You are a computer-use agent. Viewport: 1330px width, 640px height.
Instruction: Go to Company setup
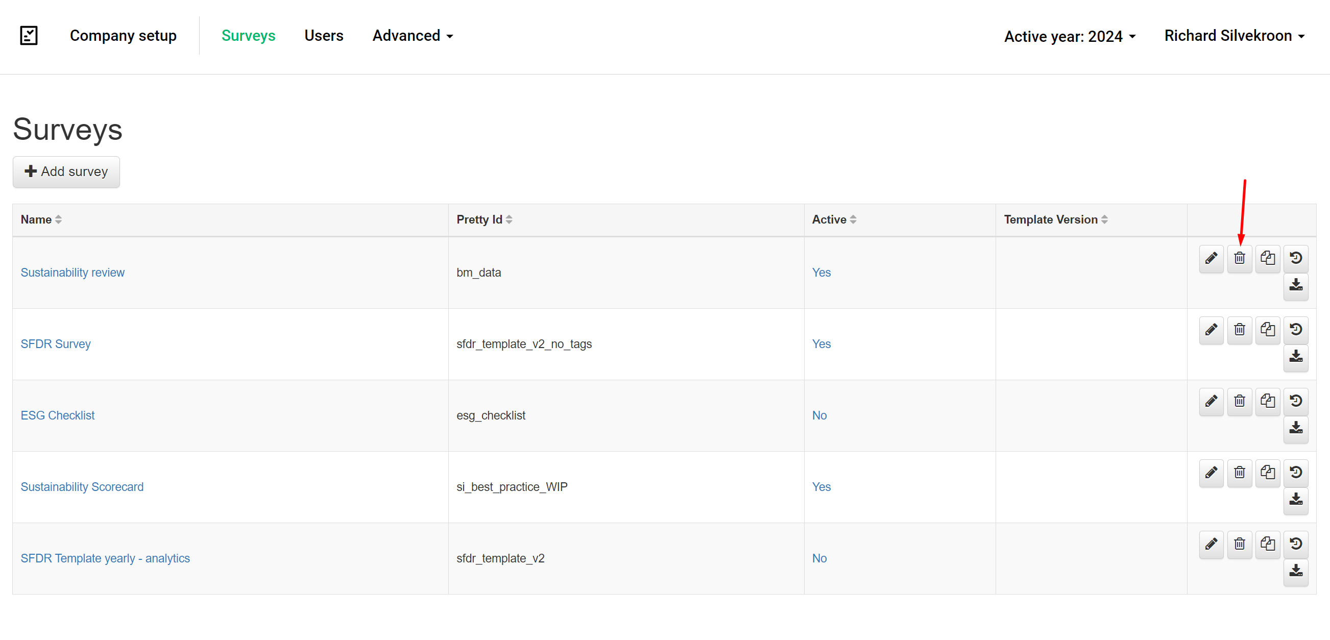click(123, 36)
